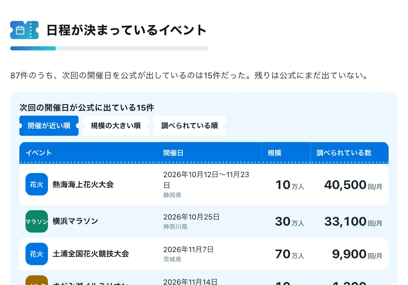Click the prefecture label 神奈川県
Viewport: 408px width, 285px height.
coord(175,227)
